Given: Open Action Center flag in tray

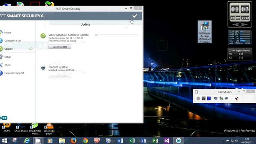Looking at the screenshot, I should [228, 141].
